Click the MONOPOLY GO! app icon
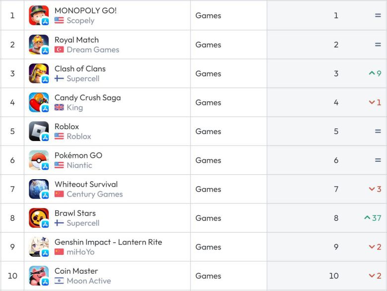387x291 pixels. coord(39,15)
